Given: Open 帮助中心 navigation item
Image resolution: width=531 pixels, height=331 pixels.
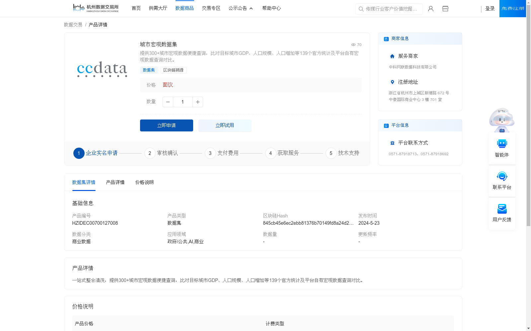Looking at the screenshot, I should click(271, 8).
